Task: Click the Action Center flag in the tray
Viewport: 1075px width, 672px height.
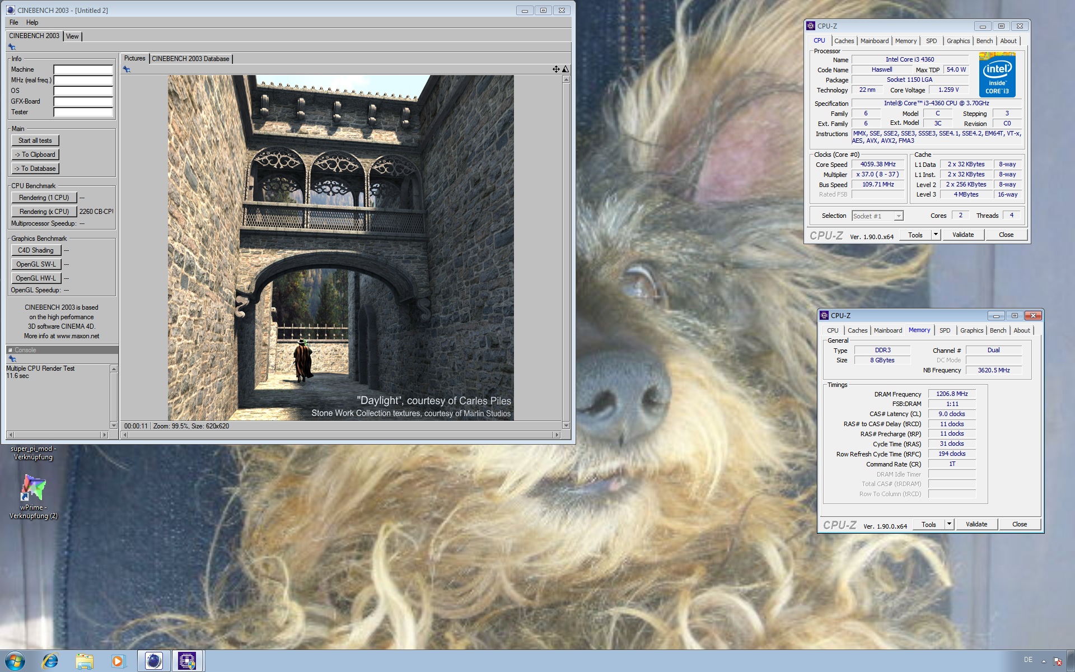Action: pyautogui.click(x=1058, y=661)
